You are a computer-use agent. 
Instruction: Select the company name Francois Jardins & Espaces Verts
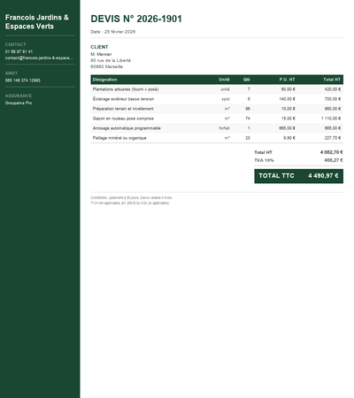[37, 22]
